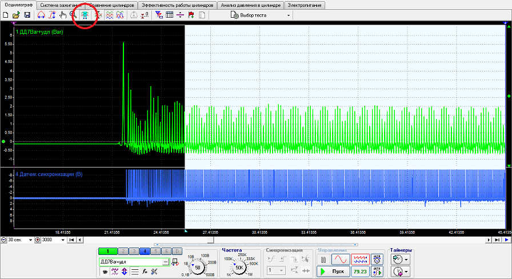The height and width of the screenshot is (279, 512).
Task: Open the Система зажигания tab
Action: [x=61, y=5]
